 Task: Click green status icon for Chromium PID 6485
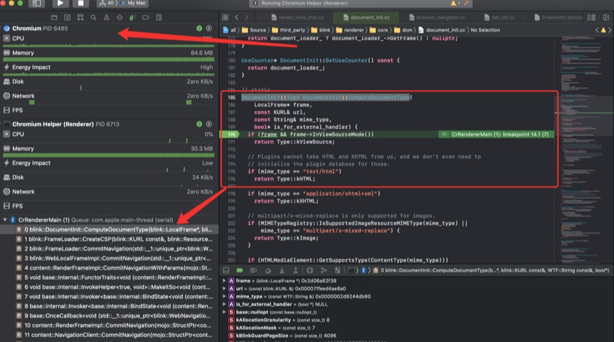pos(199,28)
